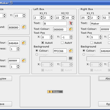Decrease Right Box Y1 value of 2
The width and height of the screenshot is (110, 110).
98,18
